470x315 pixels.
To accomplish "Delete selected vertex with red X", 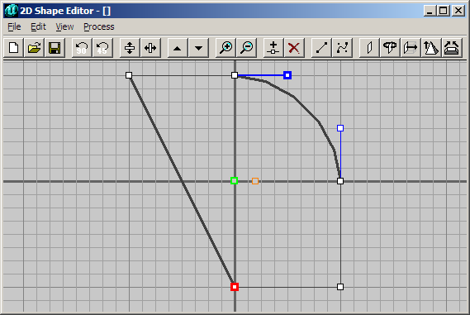I will (x=294, y=48).
